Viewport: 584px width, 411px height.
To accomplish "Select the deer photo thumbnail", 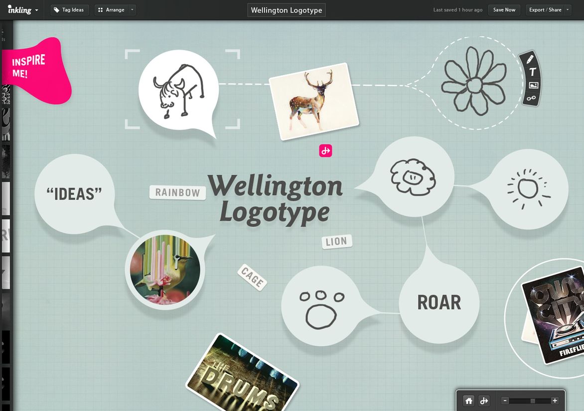I will click(x=314, y=101).
